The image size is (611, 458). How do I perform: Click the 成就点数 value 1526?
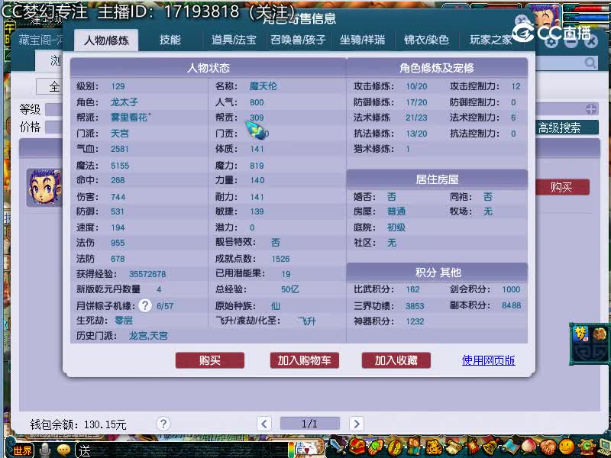(x=280, y=259)
